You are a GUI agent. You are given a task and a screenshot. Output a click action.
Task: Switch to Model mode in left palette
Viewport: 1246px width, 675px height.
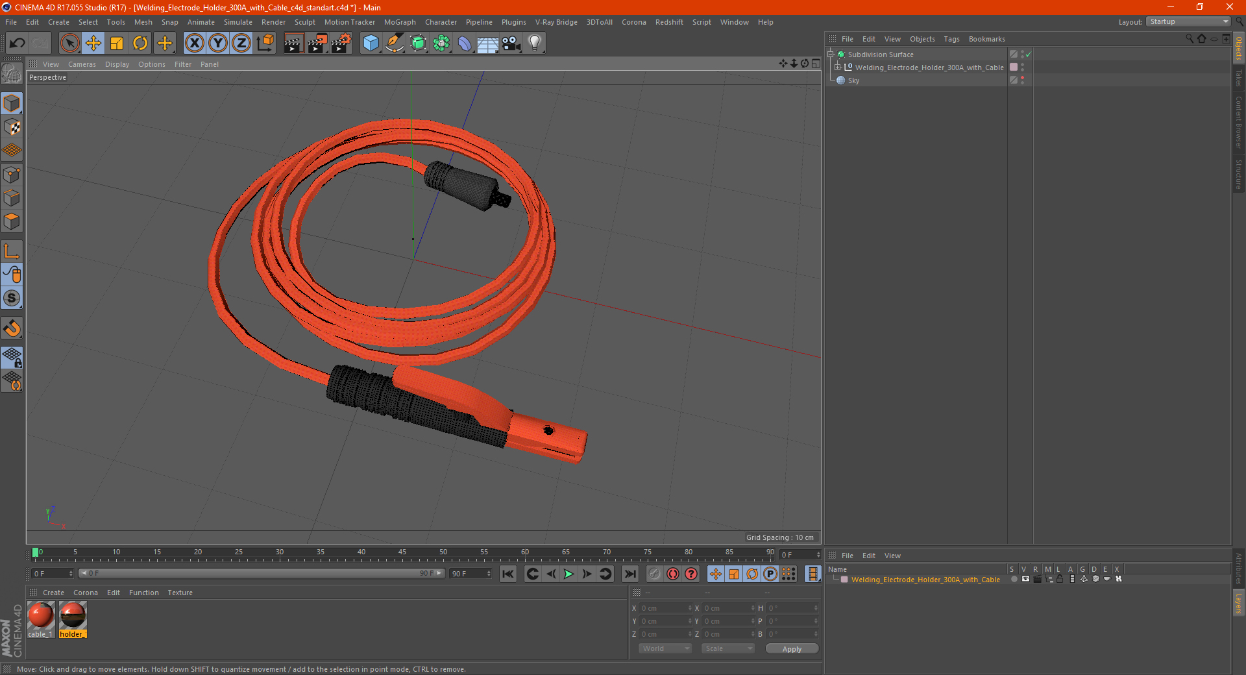[x=12, y=104]
